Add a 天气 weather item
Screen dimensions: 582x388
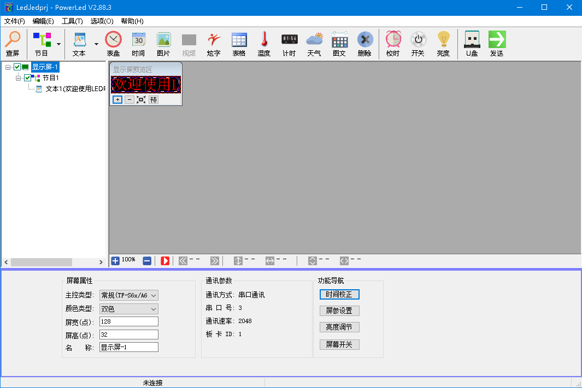(314, 43)
